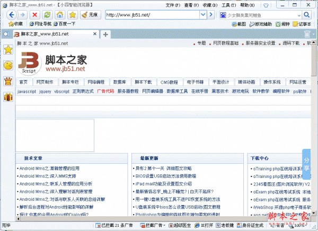Go back with the blue Back arrow
Screen dimensions: 318x231
pos(12,15)
